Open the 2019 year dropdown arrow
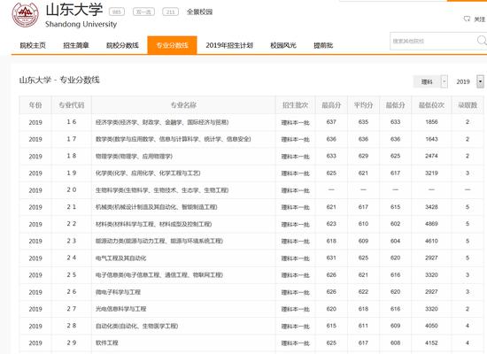487x354 pixels. click(480, 81)
